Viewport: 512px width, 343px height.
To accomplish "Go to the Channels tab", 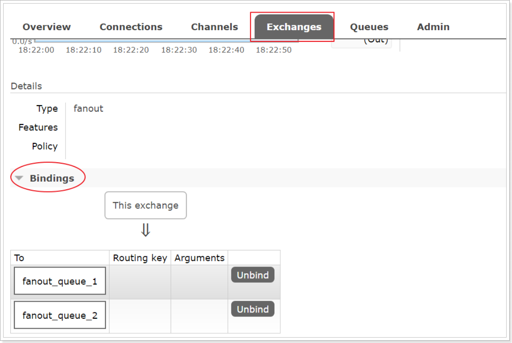I will point(214,27).
